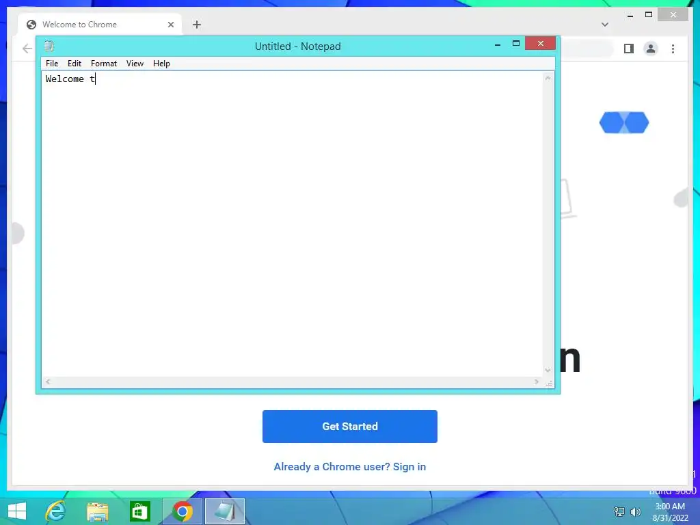The width and height of the screenshot is (700, 525).
Task: Open Chrome's three-dot menu
Action: tap(673, 49)
